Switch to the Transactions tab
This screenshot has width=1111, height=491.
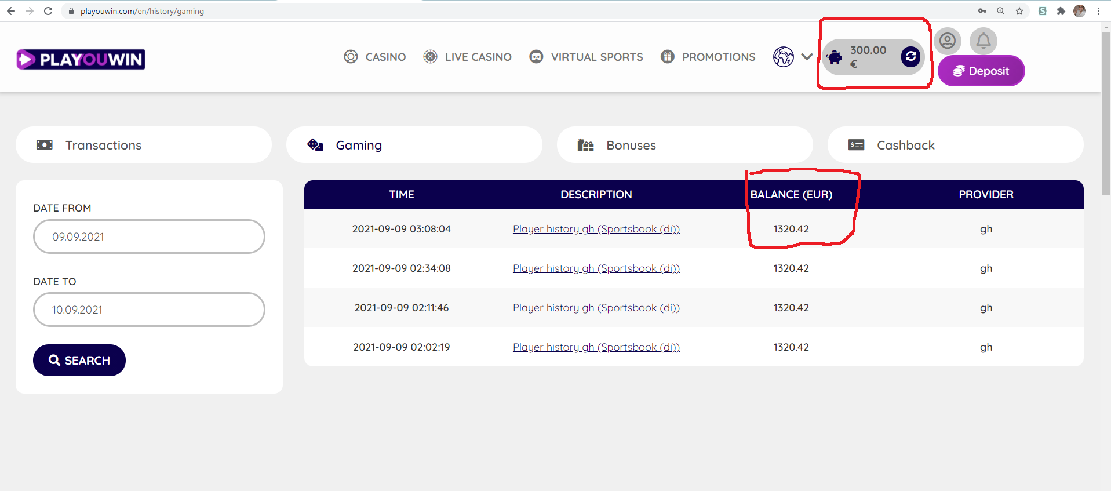coord(144,145)
